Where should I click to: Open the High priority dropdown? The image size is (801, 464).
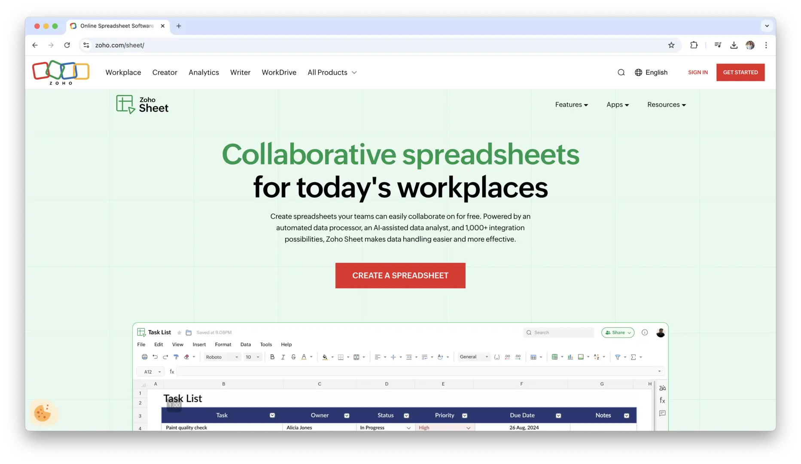point(468,428)
